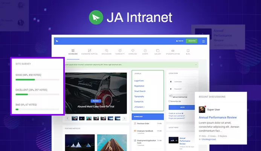Viewport: 261px width, 151px height.
Task: Focus the Password input field
Action: click(x=183, y=89)
